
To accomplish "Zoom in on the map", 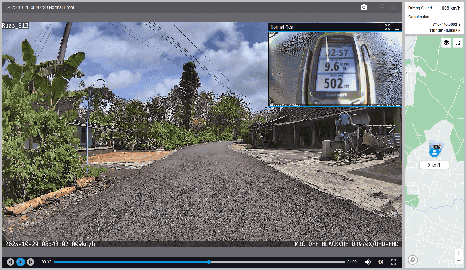I will (x=459, y=253).
